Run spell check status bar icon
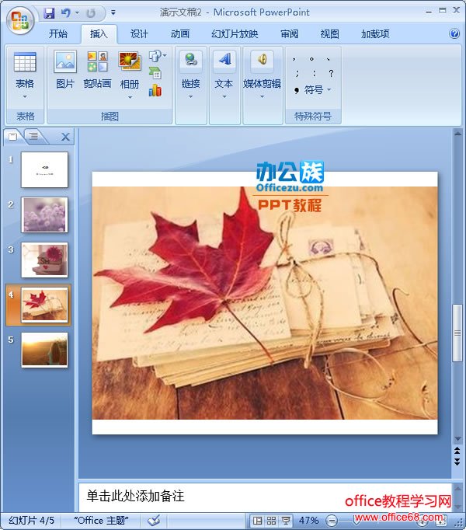Screen dimensions: 466x530 (154, 521)
